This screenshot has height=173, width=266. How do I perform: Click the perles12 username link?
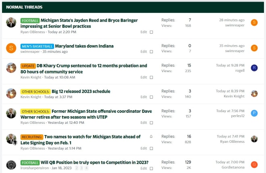click(x=238, y=116)
